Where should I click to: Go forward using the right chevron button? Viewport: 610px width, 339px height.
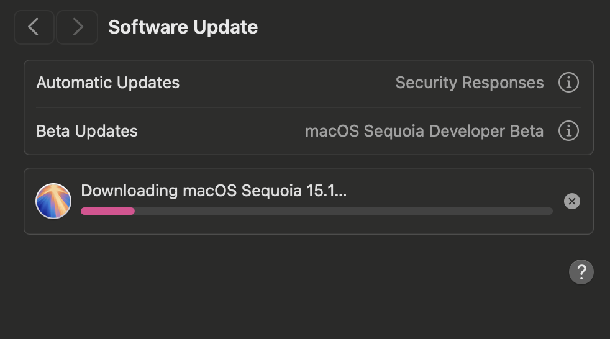tap(77, 27)
